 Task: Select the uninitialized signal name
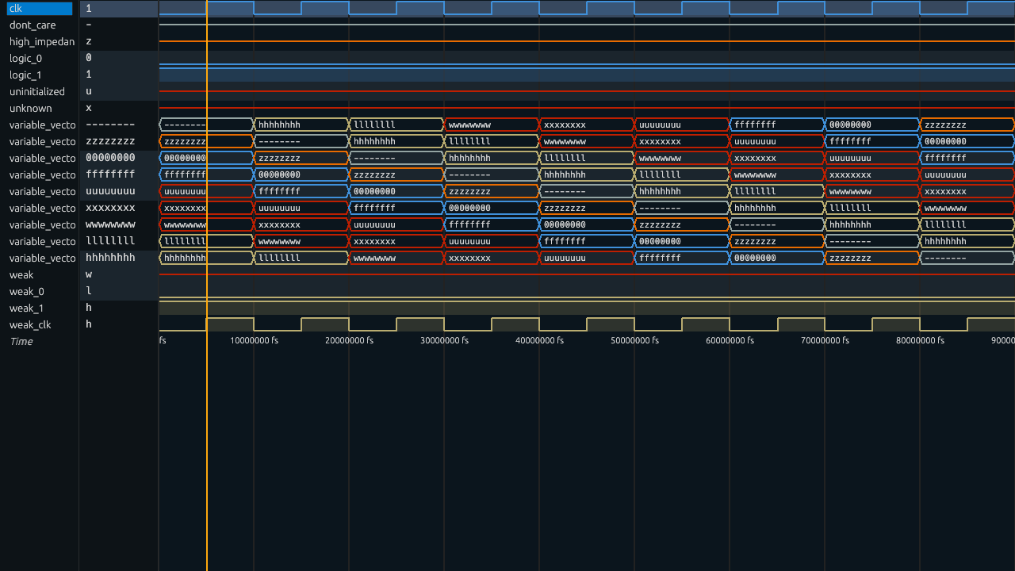pyautogui.click(x=37, y=92)
